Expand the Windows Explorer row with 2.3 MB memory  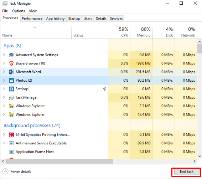point(4,106)
